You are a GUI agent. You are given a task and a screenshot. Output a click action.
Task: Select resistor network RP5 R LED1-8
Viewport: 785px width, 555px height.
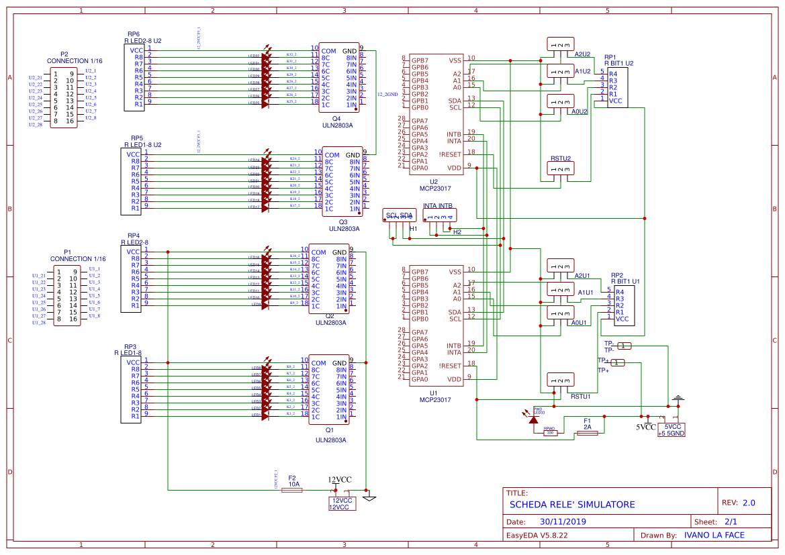[132, 181]
